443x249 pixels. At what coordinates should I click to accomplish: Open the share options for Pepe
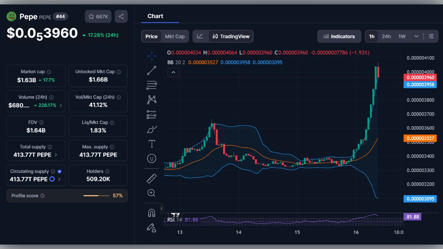coord(121,16)
